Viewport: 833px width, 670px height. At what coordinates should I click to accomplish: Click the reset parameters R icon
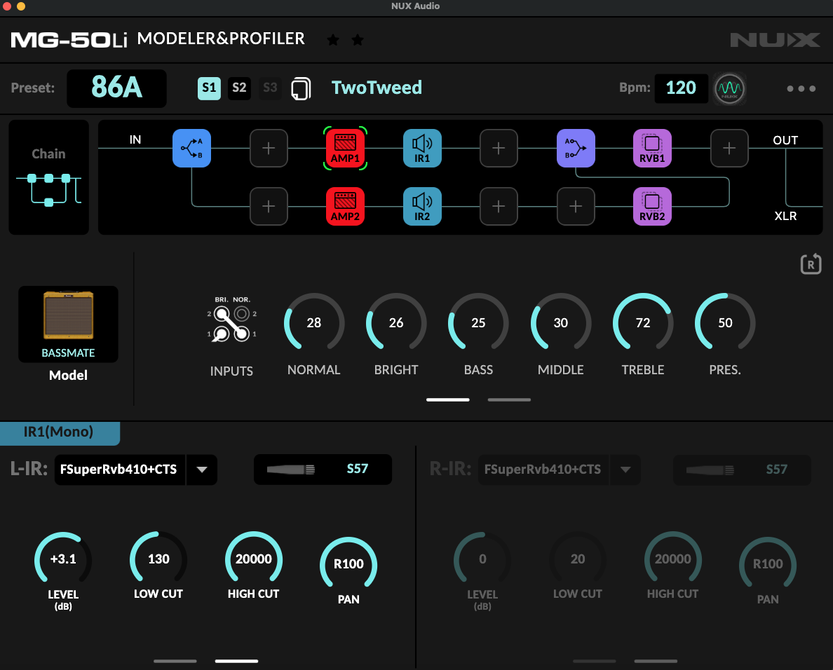click(811, 264)
